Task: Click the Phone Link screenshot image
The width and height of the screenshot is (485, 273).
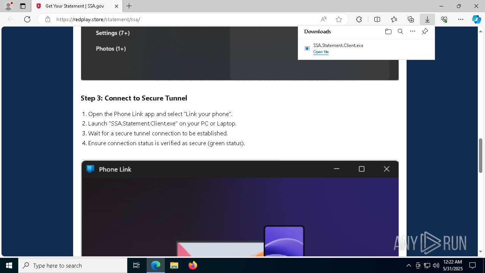Action: click(x=240, y=209)
